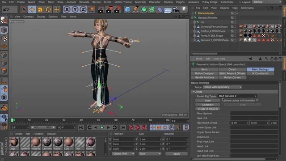Open the Deformer tool icon

(160, 9)
